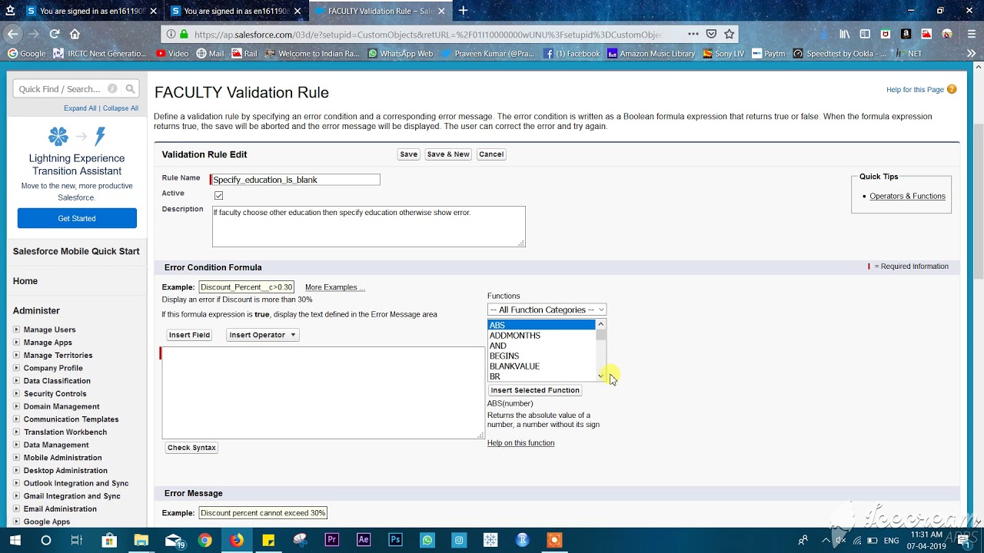The image size is (984, 553).
Task: Click the Rule Name input field
Action: 296,180
